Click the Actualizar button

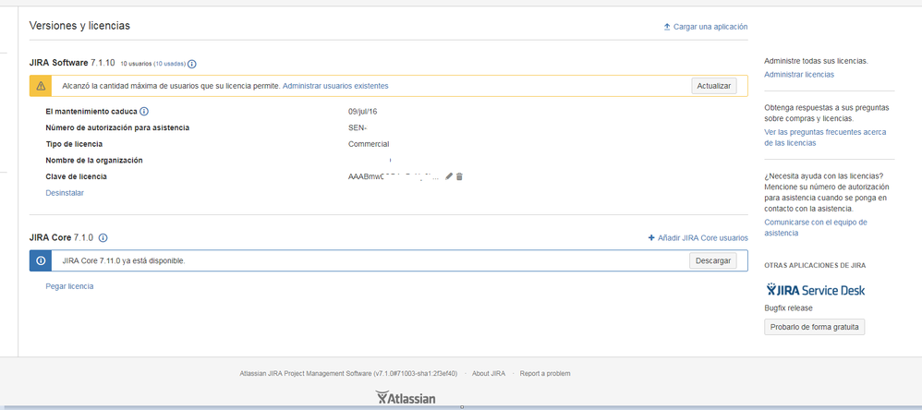tap(713, 86)
